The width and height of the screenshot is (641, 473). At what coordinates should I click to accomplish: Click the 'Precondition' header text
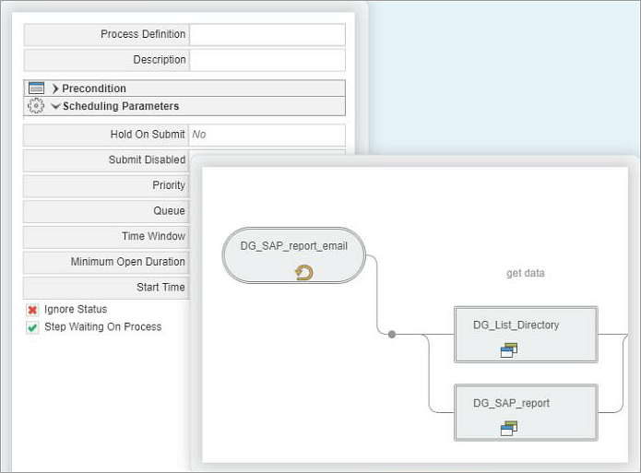click(x=94, y=89)
